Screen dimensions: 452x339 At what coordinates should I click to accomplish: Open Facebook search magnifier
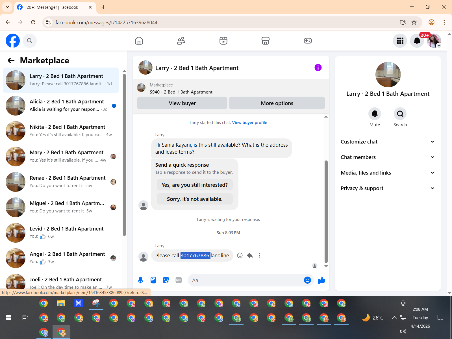[x=30, y=41]
